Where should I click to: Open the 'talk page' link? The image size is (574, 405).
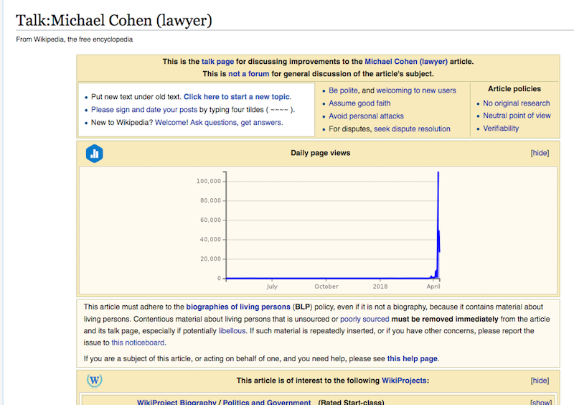tap(217, 62)
